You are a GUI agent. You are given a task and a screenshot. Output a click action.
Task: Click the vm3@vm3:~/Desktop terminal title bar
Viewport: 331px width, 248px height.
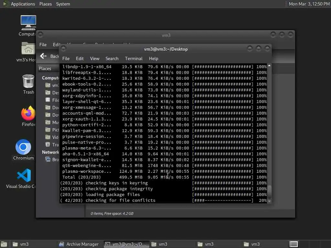pyautogui.click(x=166, y=49)
